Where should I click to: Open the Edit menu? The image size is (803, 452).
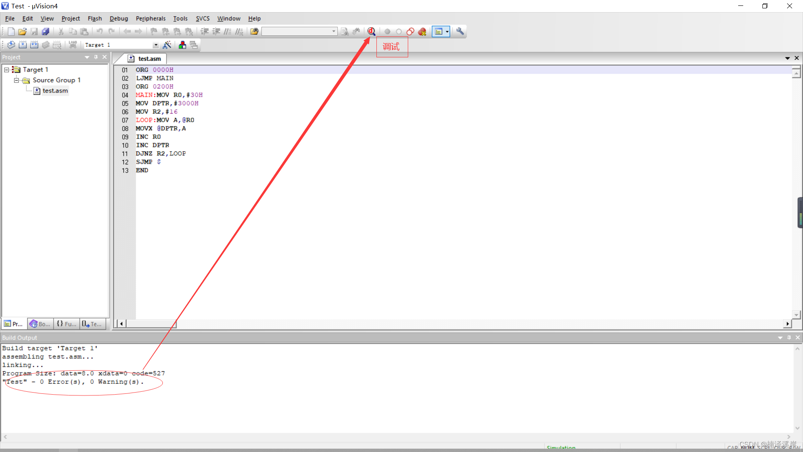(28, 18)
